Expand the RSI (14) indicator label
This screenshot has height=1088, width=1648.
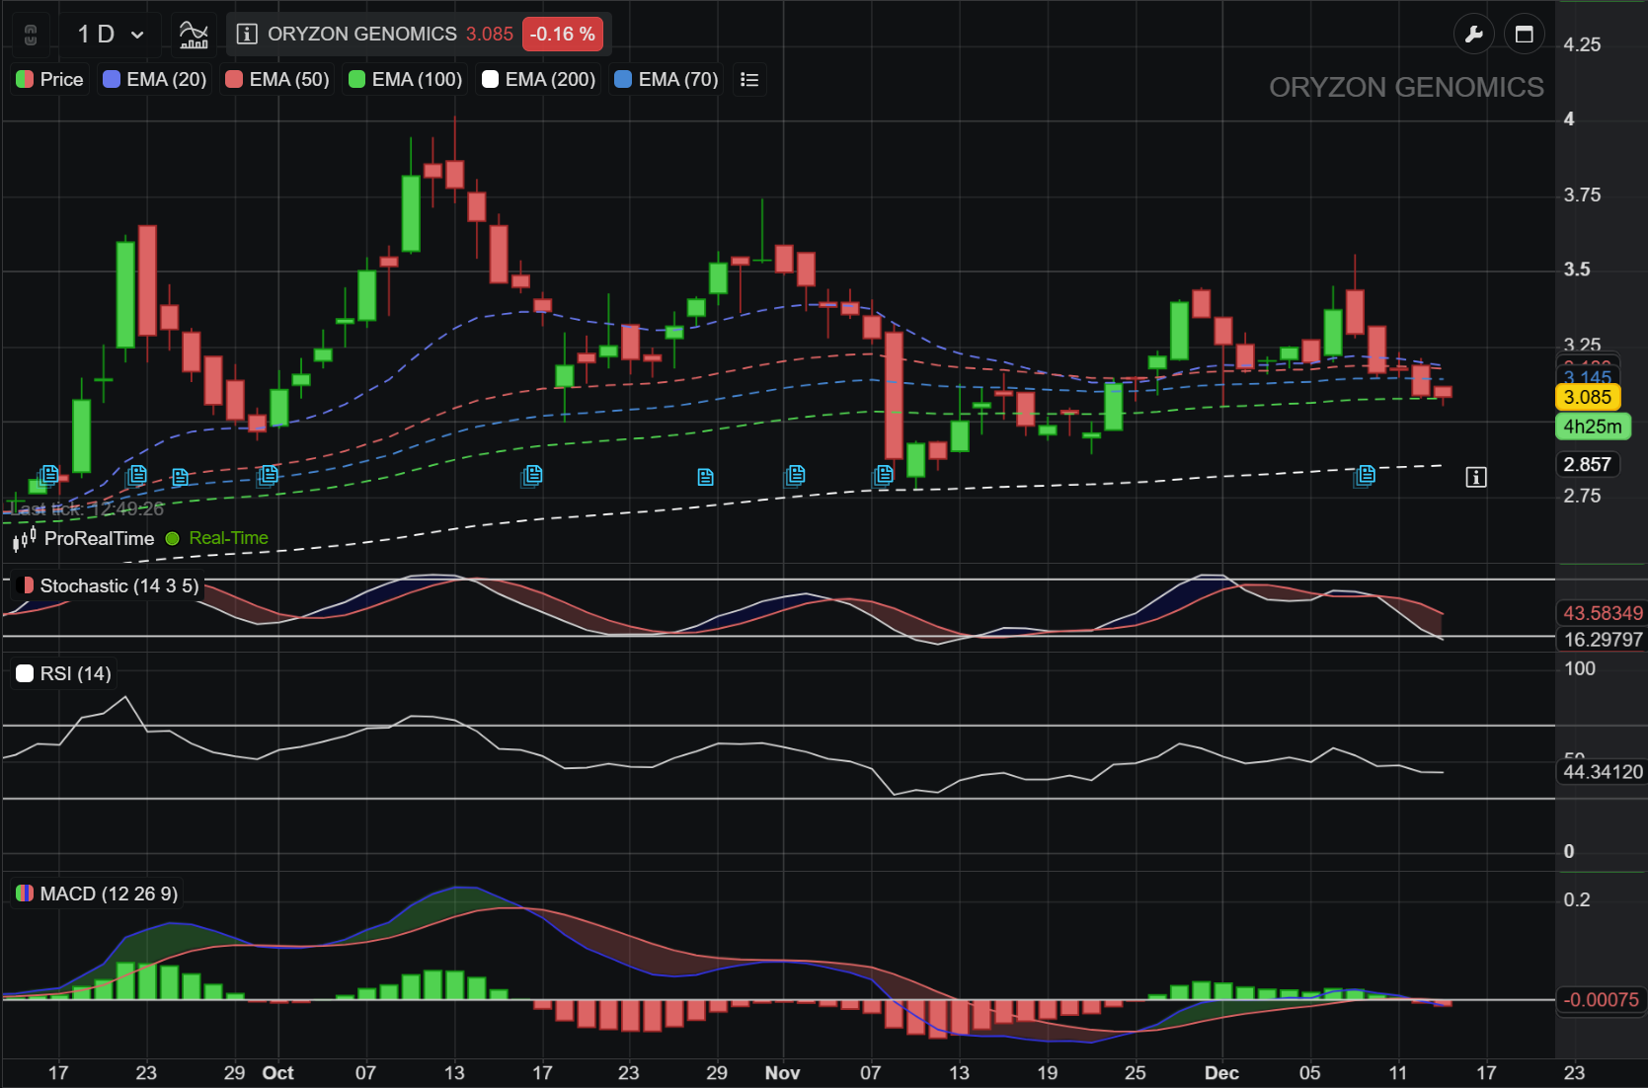[65, 674]
